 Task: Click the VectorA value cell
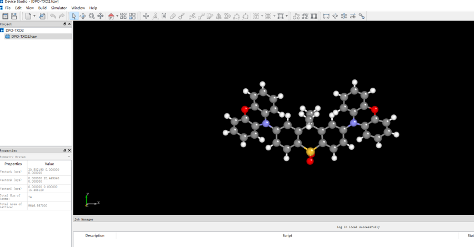coord(49,171)
